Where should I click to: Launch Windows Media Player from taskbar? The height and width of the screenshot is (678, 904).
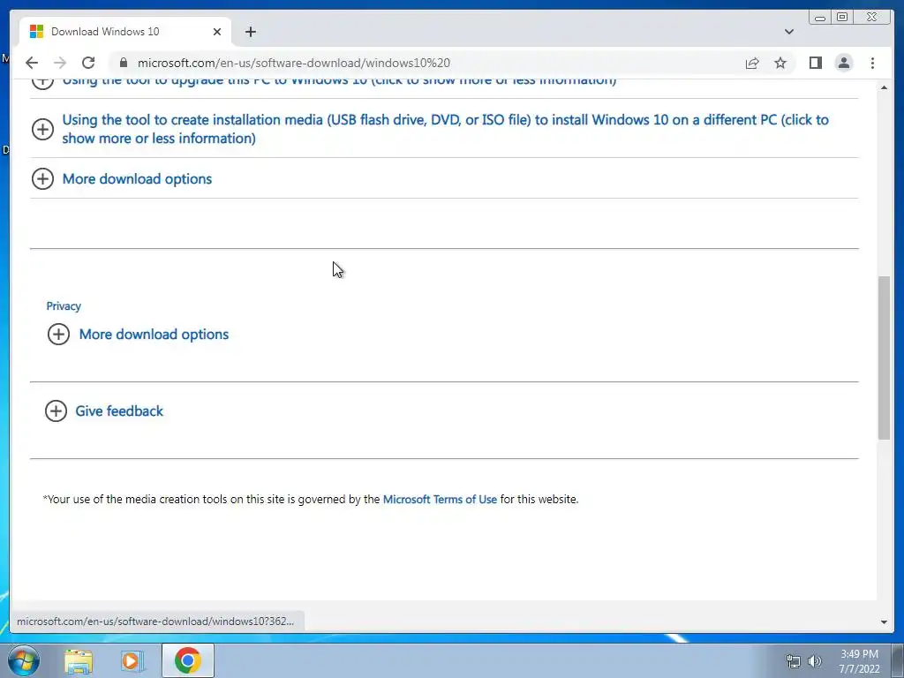132,661
